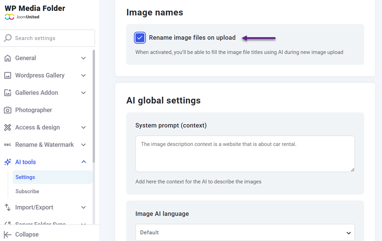Screen dimensions: 382x241
Task: Click the Rename & Watermark ABC icon
Action: (x=7, y=145)
